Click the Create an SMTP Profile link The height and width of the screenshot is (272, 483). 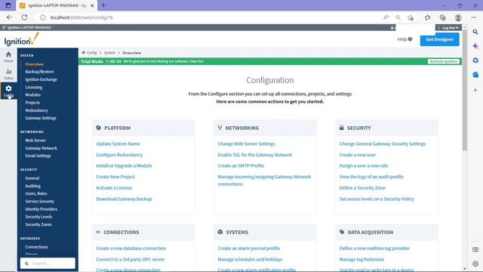tap(241, 165)
